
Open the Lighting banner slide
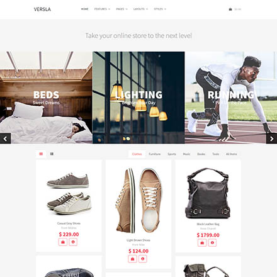(138, 98)
